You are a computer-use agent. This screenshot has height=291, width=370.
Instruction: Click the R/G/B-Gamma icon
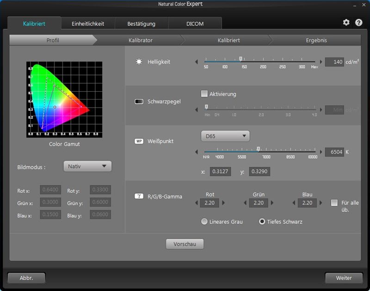click(139, 196)
